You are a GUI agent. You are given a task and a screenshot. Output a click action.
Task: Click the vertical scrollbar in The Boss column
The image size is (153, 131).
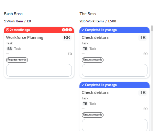152,28
